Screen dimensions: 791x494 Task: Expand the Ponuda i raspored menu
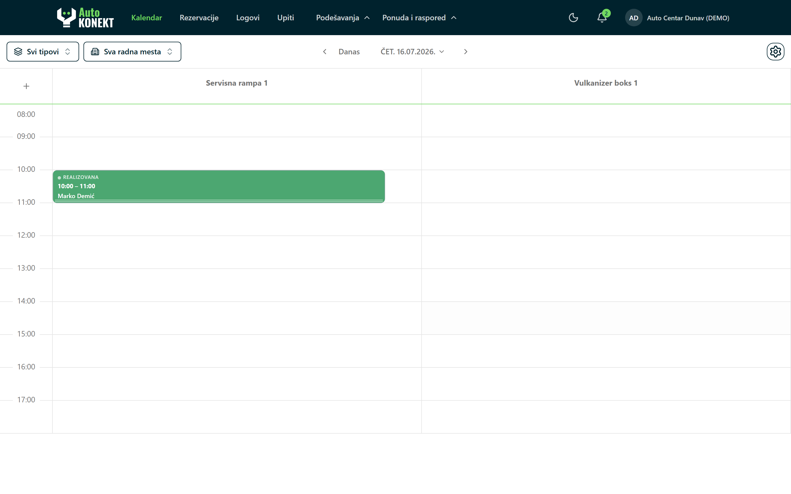[x=419, y=18]
